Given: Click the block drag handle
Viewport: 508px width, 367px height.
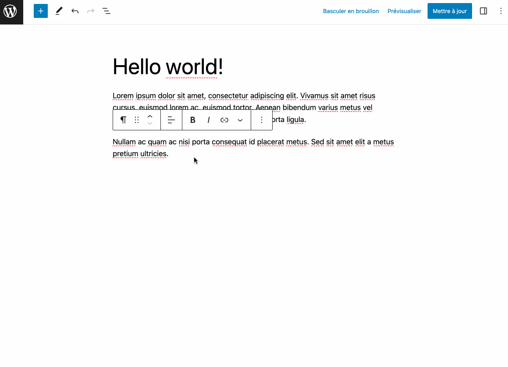Looking at the screenshot, I should click(137, 120).
